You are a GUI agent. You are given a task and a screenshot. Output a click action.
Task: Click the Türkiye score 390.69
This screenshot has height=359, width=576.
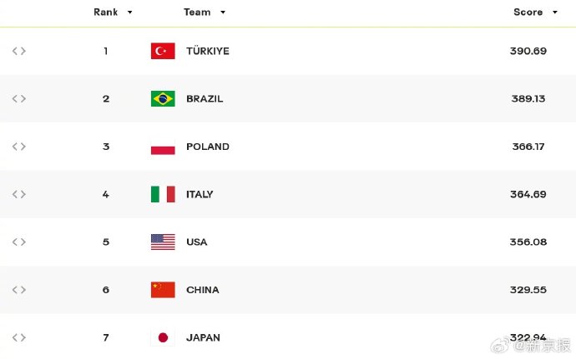(528, 51)
